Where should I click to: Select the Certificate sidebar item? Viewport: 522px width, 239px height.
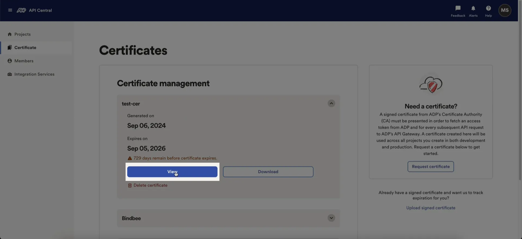pos(36,48)
